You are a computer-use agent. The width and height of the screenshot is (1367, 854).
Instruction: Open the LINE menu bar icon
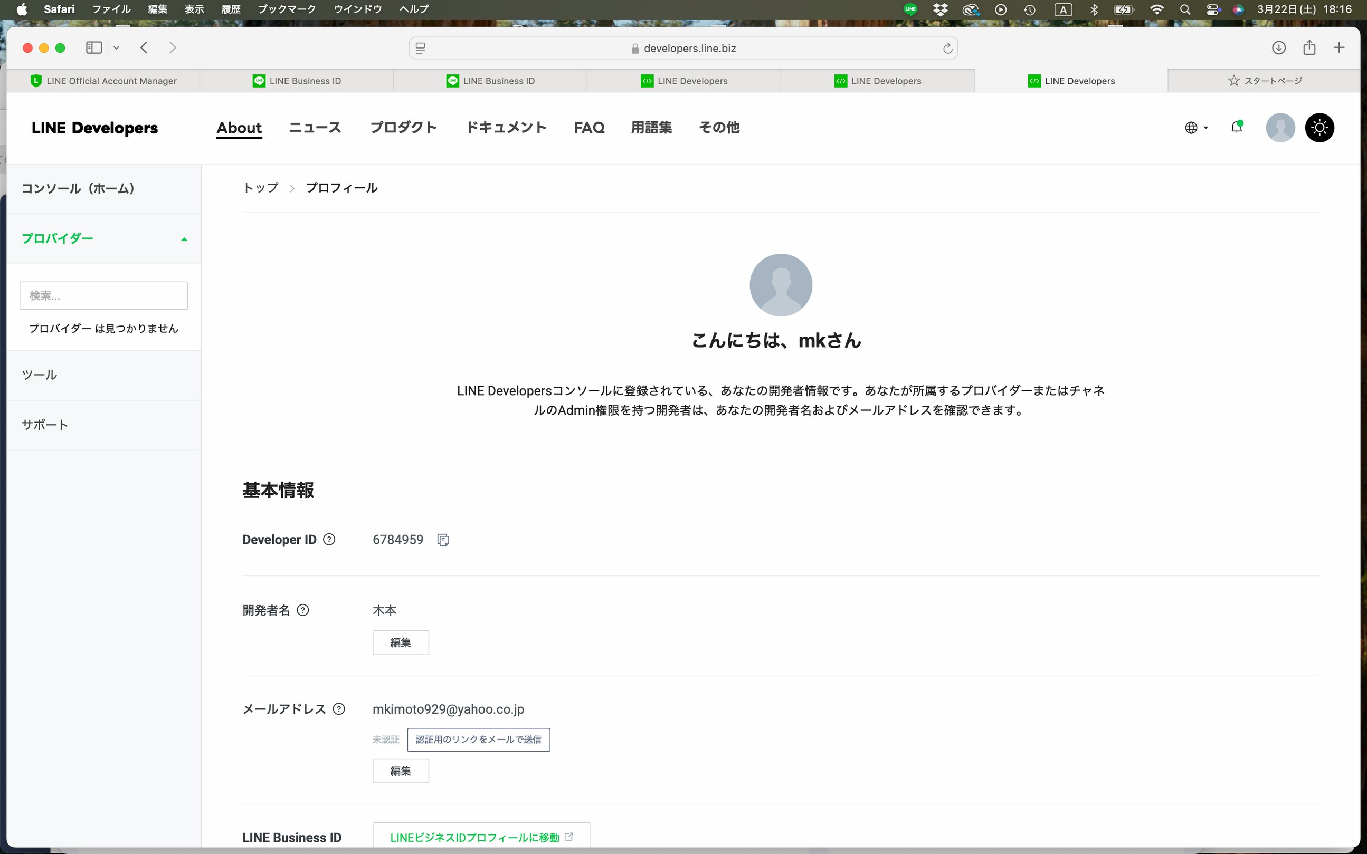coord(910,9)
